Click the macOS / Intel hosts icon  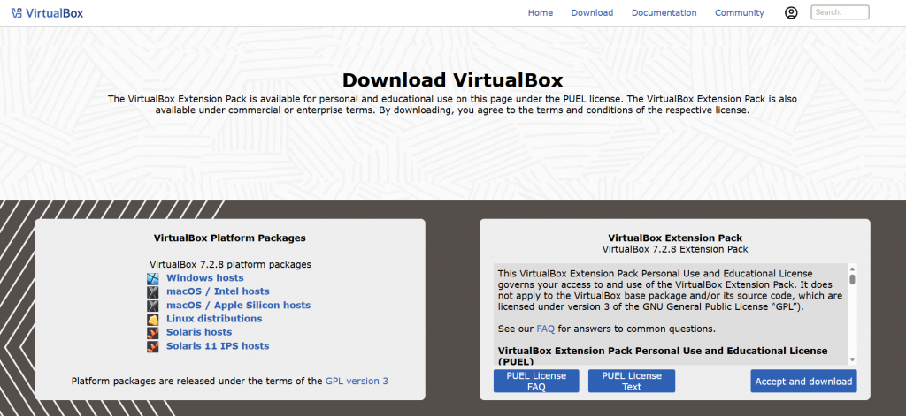(152, 292)
